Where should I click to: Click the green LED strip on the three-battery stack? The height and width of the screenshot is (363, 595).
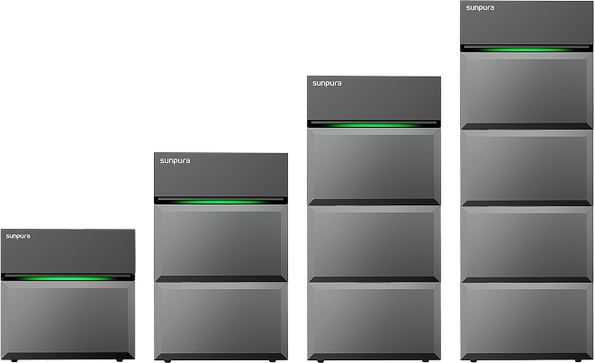pos(374,124)
